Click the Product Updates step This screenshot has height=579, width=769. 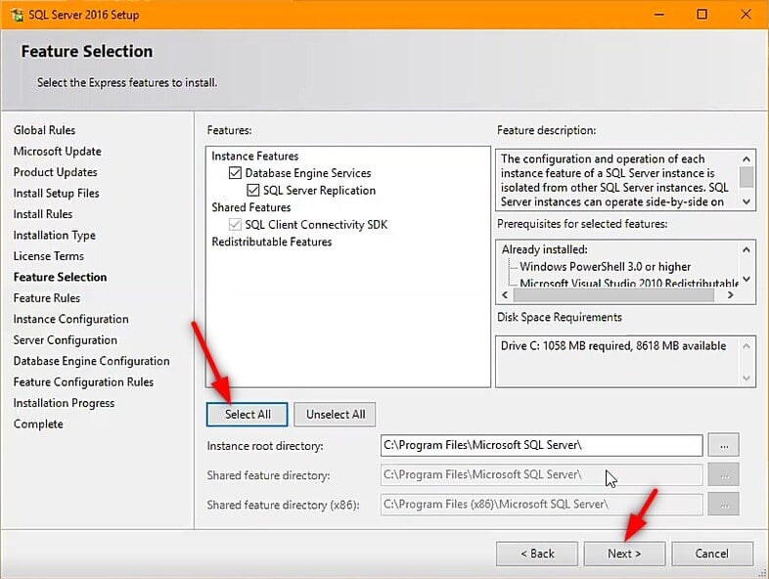pos(56,172)
